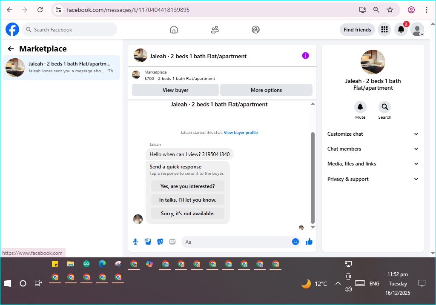Open notifications bell with 2 badge

coord(401,29)
